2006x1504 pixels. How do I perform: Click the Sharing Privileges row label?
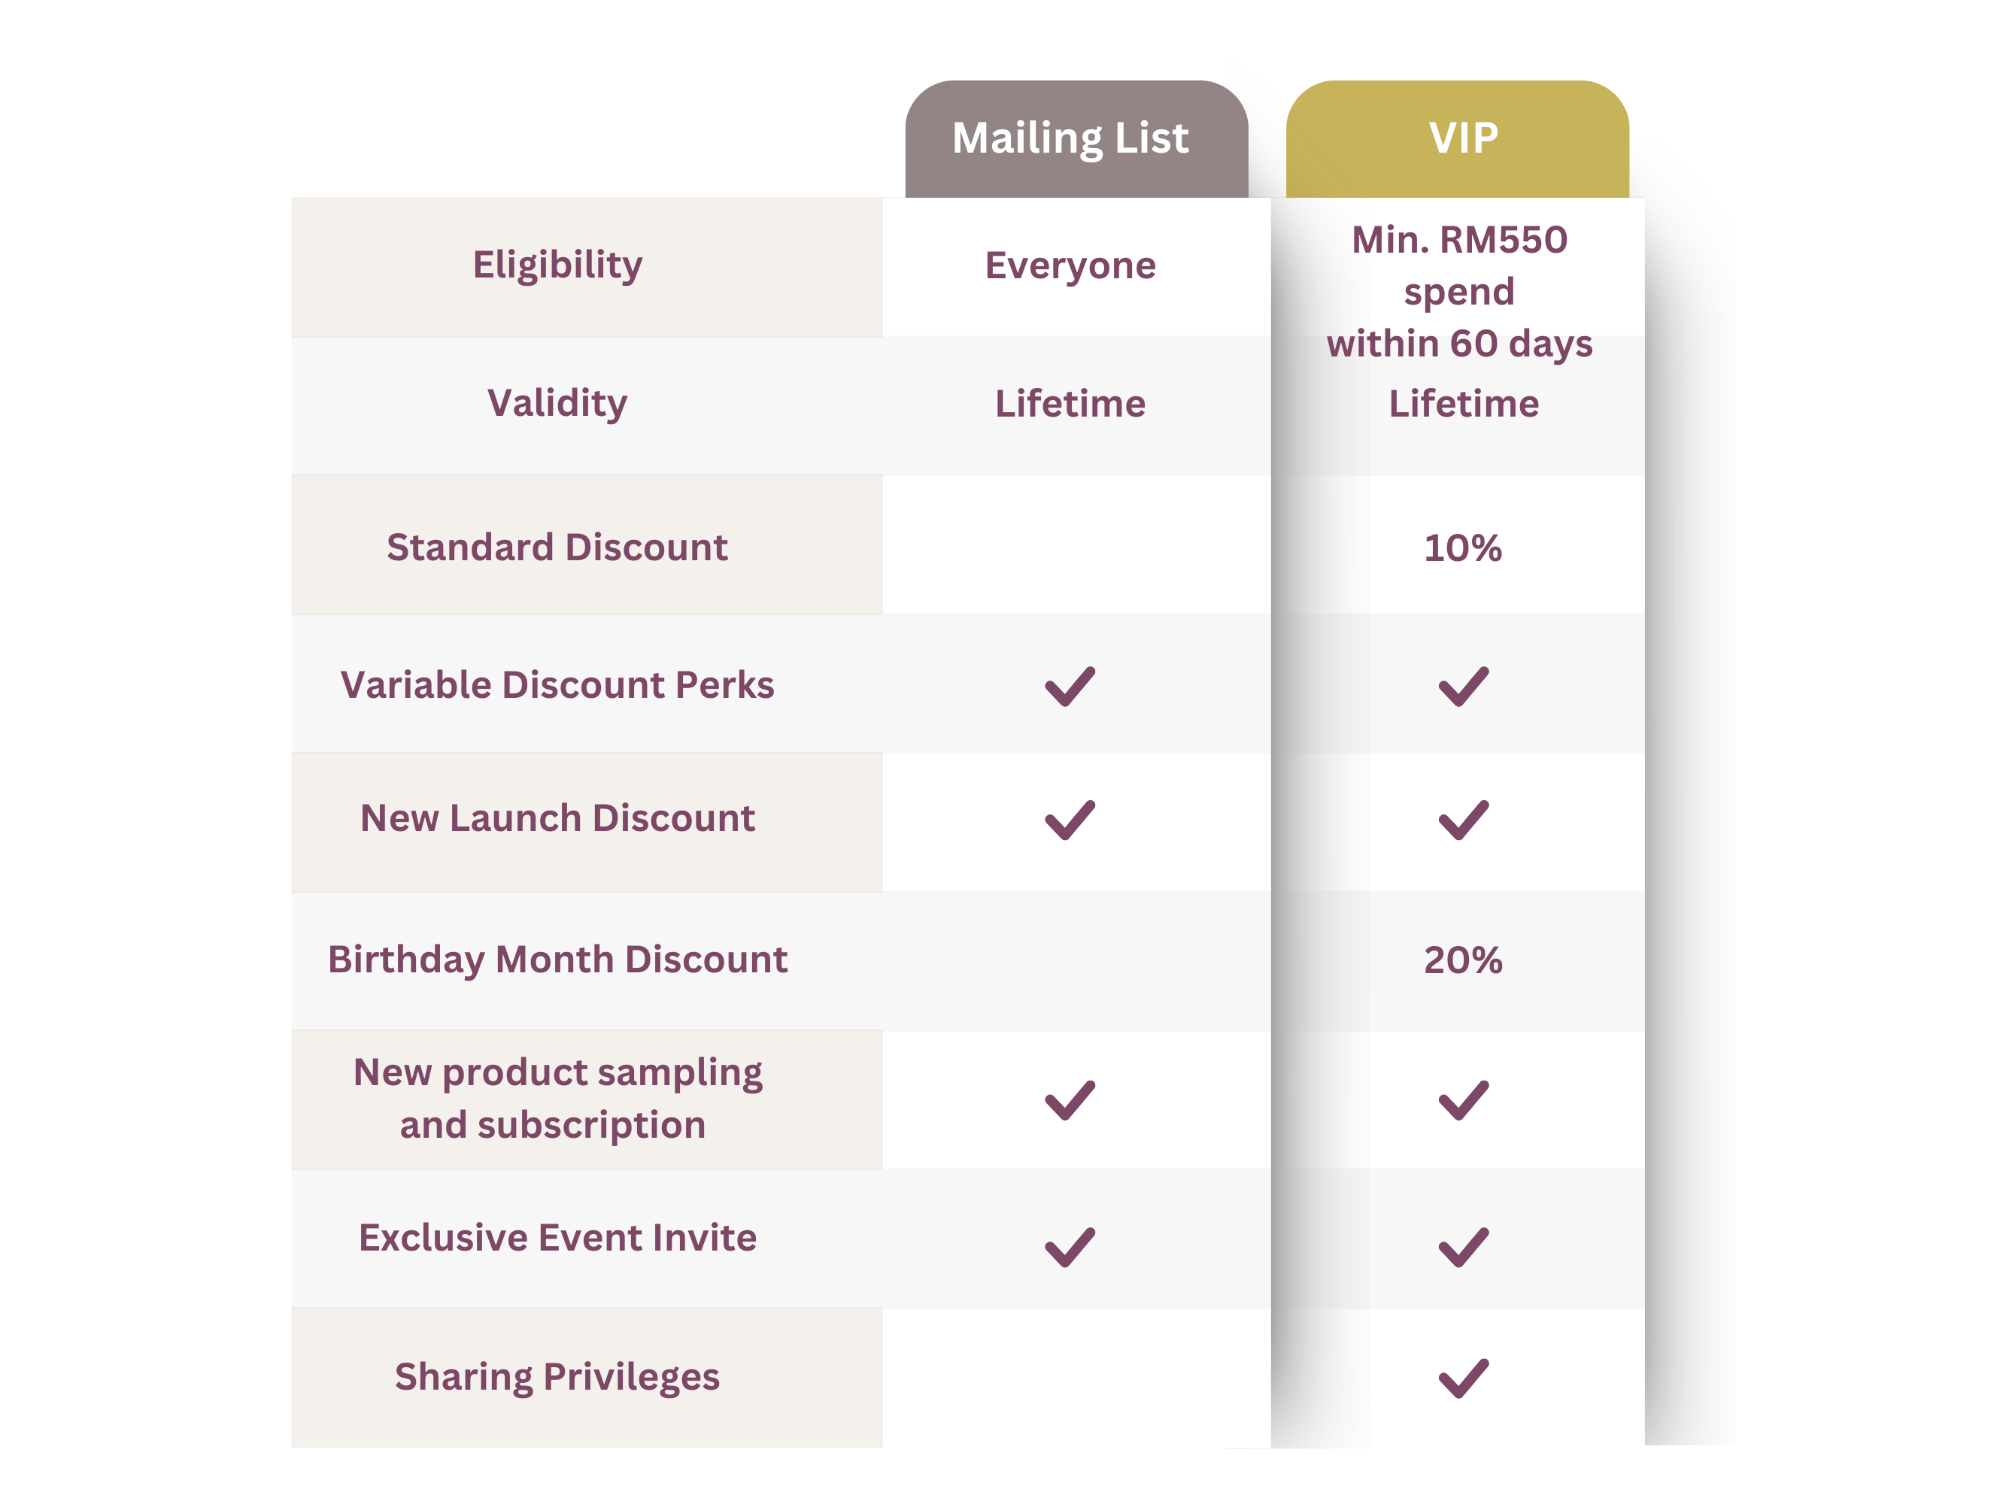(557, 1377)
